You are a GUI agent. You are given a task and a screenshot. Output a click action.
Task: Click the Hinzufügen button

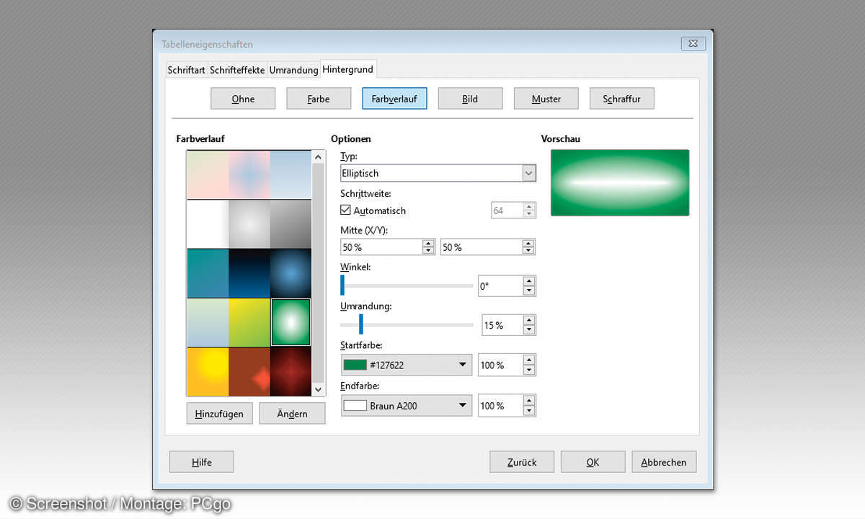[219, 413]
